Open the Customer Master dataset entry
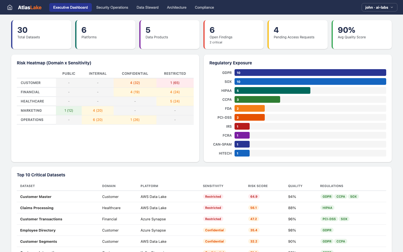Image resolution: width=403 pixels, height=252 pixels. 36,197
